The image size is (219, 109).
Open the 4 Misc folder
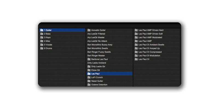(47, 41)
